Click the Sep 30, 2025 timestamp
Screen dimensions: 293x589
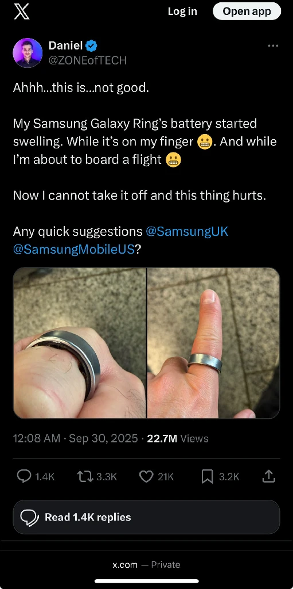pyautogui.click(x=103, y=438)
